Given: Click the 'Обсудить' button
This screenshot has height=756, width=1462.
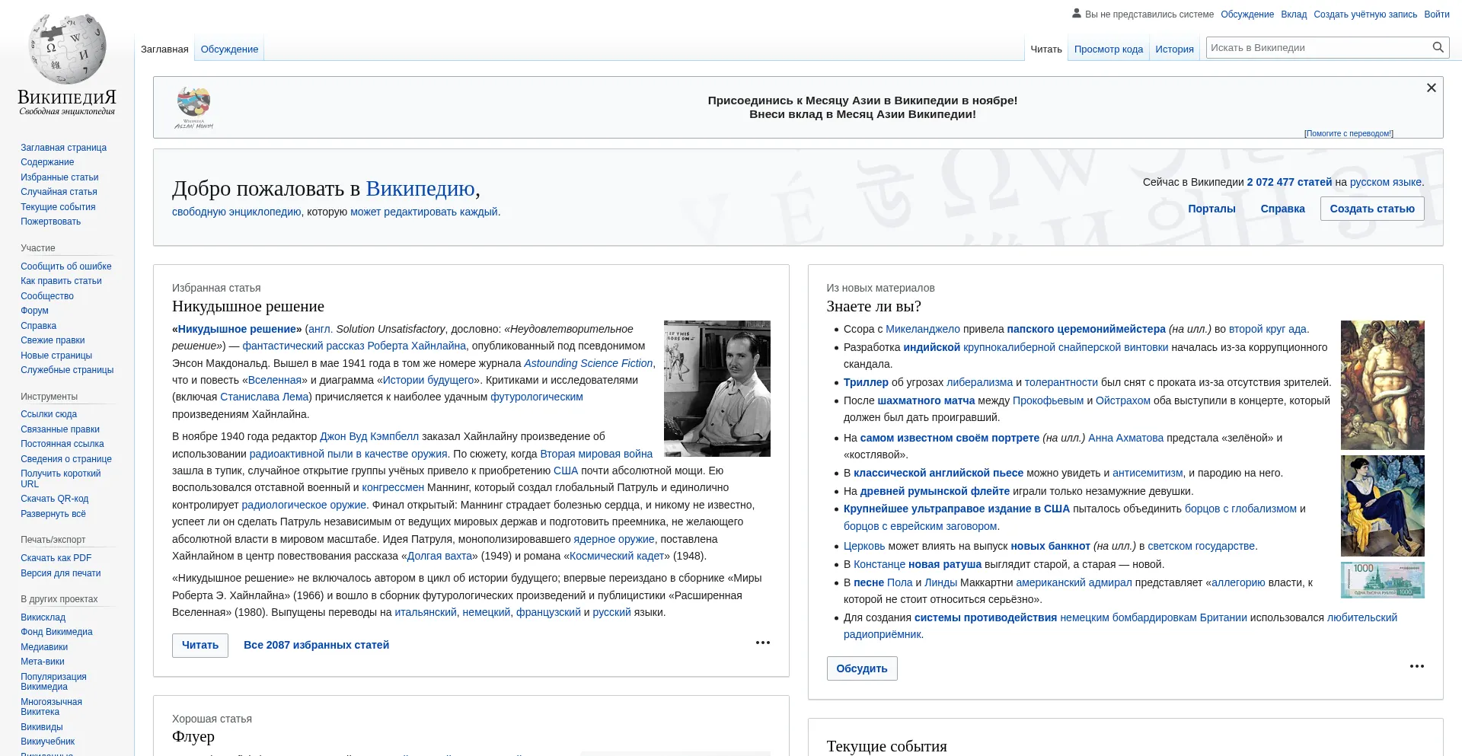Looking at the screenshot, I should pyautogui.click(x=861, y=668).
